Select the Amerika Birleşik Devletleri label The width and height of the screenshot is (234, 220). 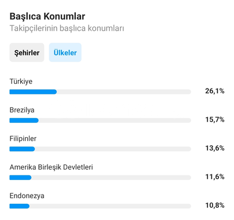tap(52, 167)
